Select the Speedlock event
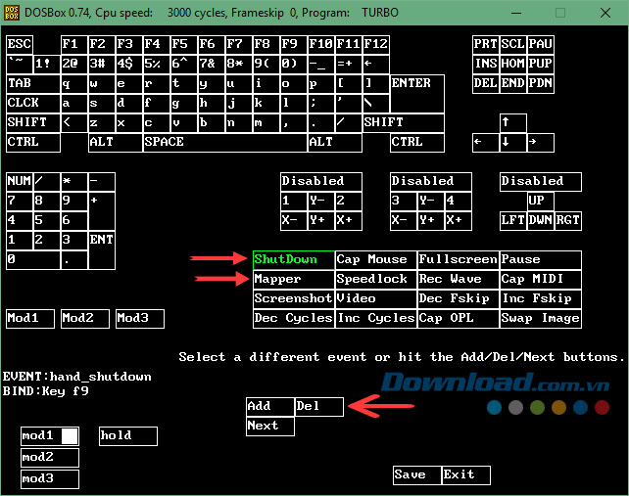 pyautogui.click(x=376, y=279)
